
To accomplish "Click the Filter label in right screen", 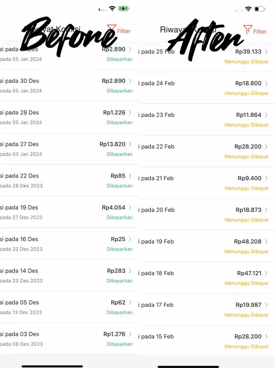I will [x=260, y=31].
